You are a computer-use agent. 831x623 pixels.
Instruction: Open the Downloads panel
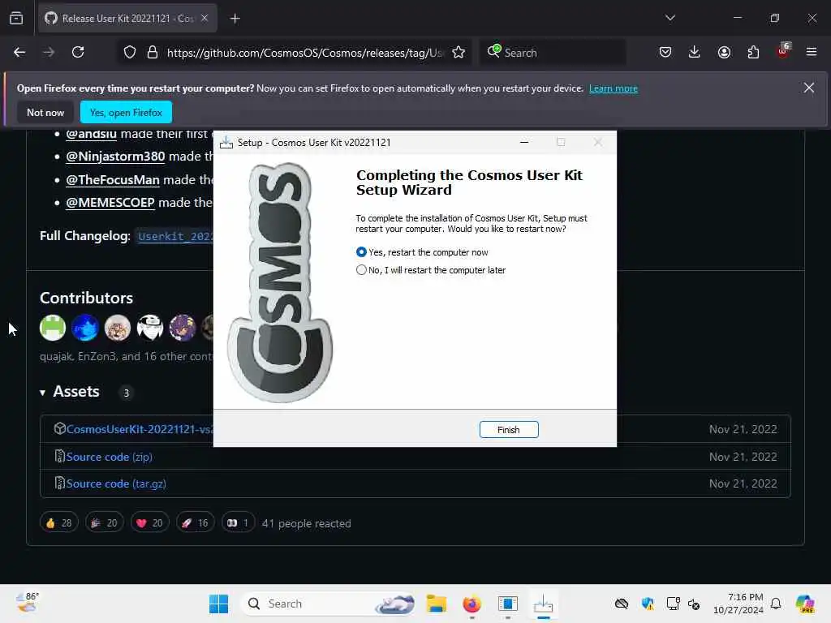(695, 52)
